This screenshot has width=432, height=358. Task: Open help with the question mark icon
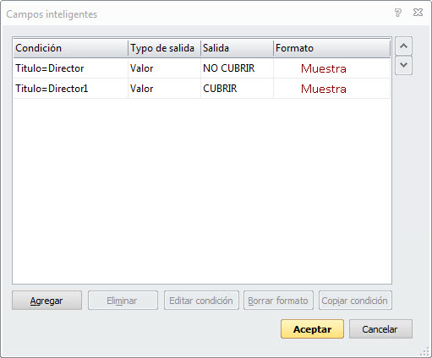pyautogui.click(x=397, y=13)
